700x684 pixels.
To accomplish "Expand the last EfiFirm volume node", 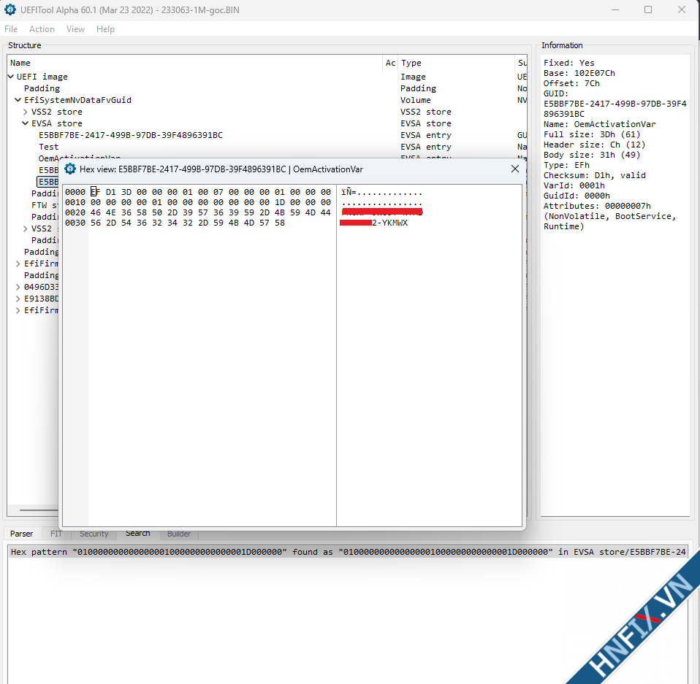I will tap(18, 310).
